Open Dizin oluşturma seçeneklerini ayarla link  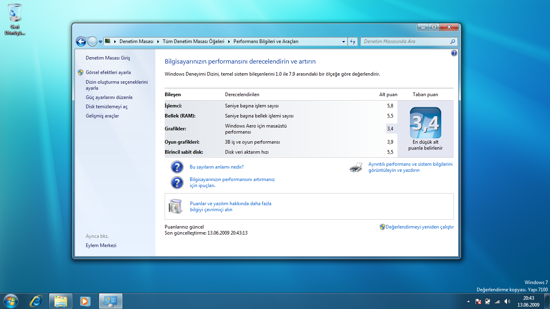[x=117, y=85]
